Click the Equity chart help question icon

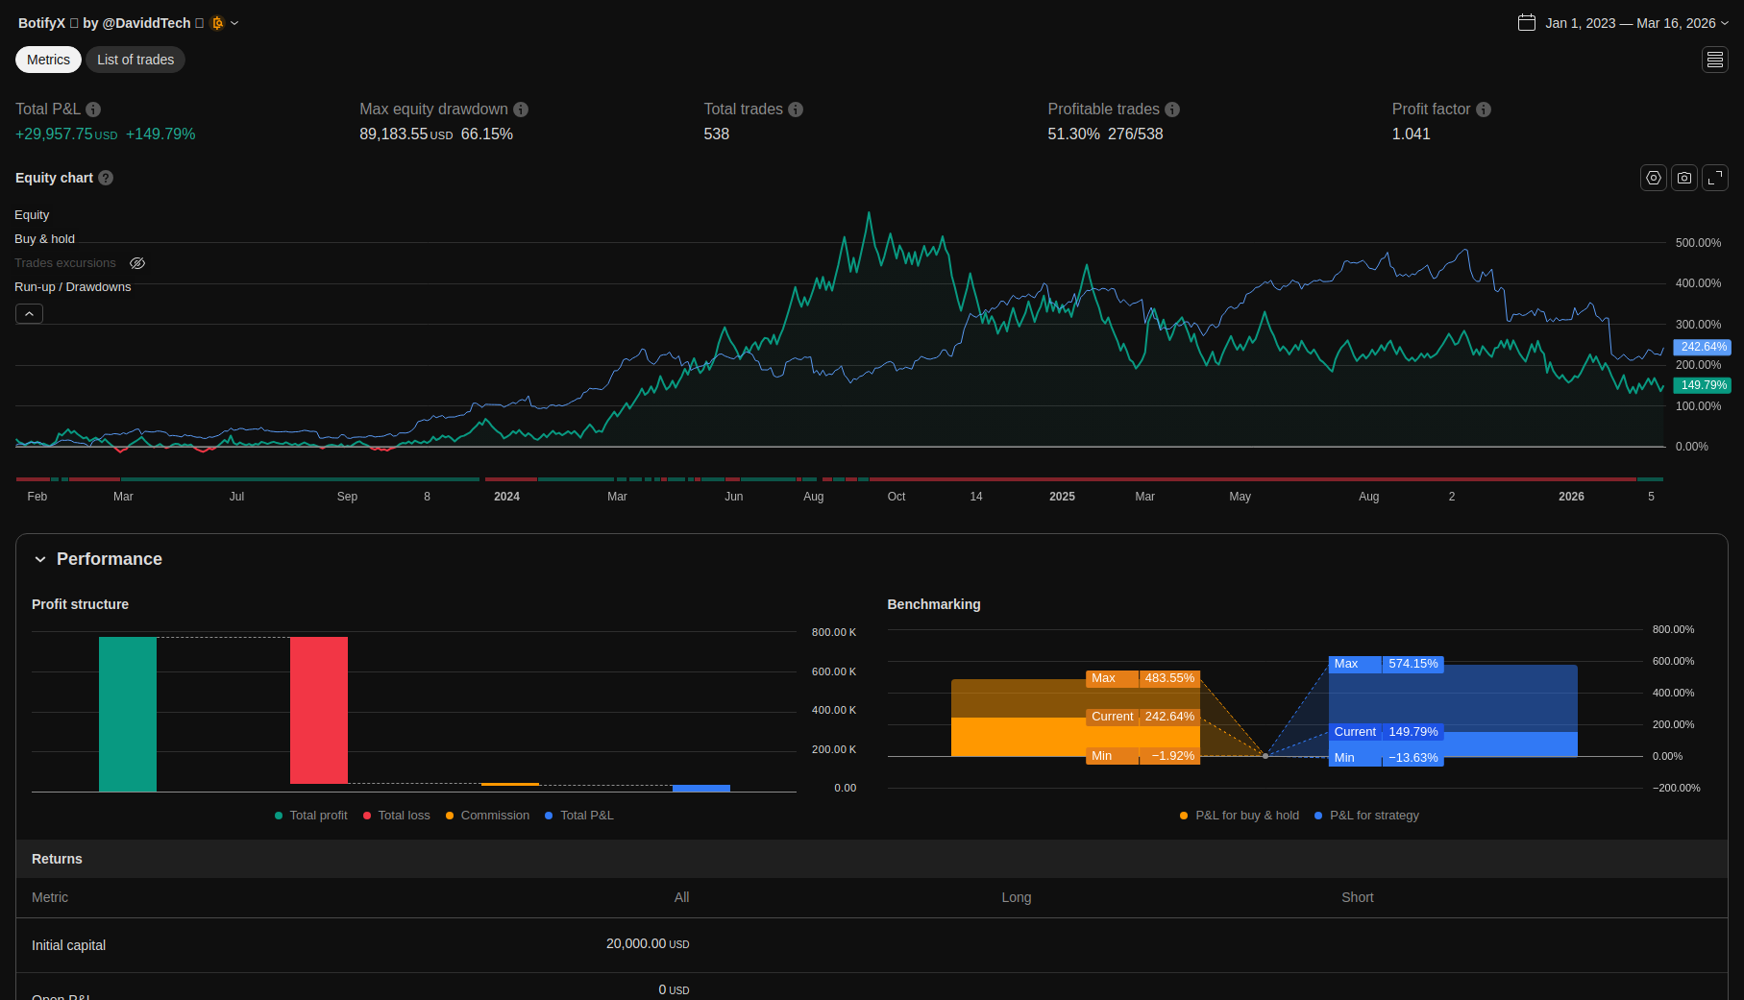106,178
